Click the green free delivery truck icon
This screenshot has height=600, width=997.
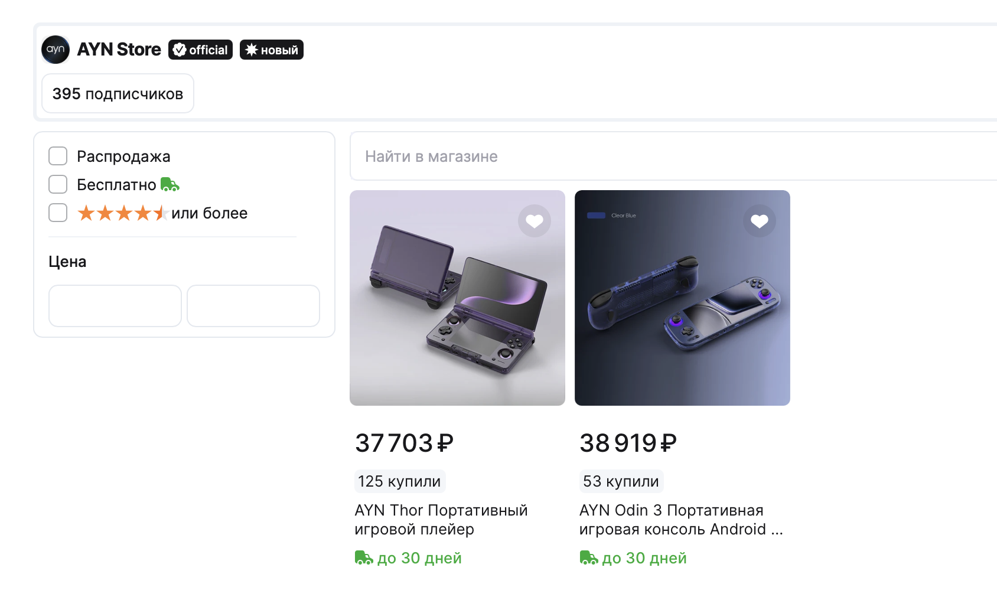tap(170, 185)
